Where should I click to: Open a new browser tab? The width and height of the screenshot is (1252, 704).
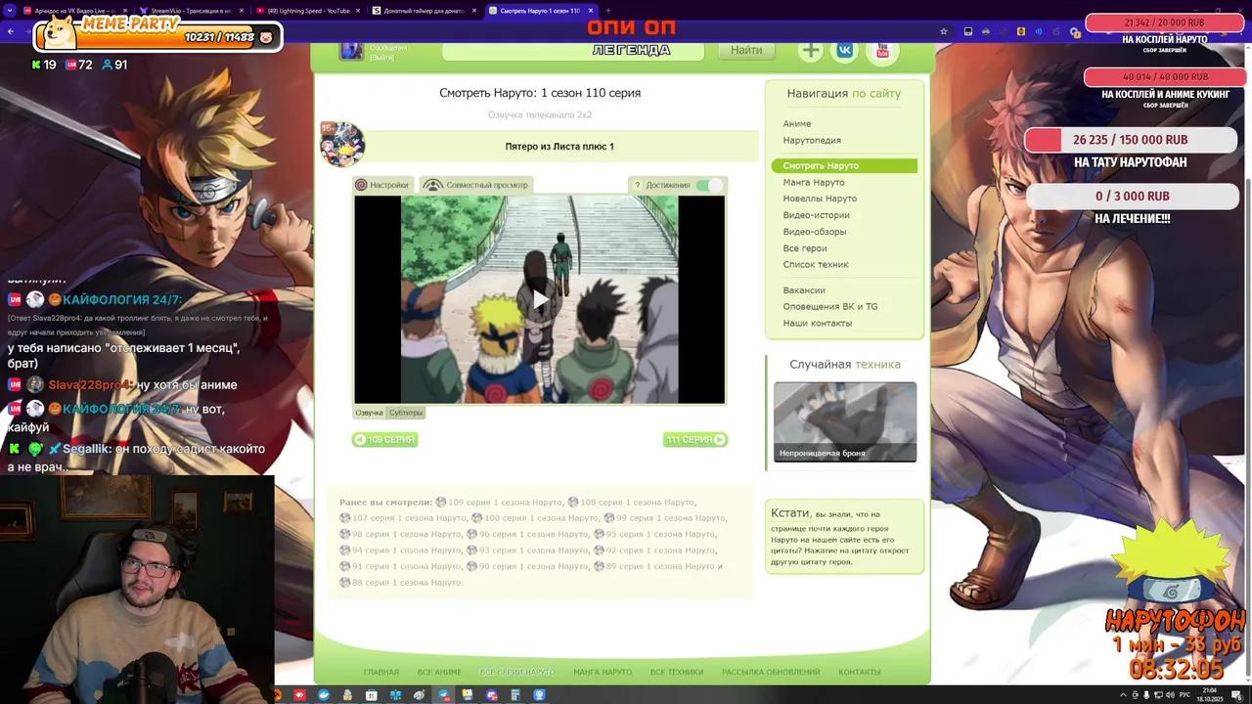tap(608, 11)
